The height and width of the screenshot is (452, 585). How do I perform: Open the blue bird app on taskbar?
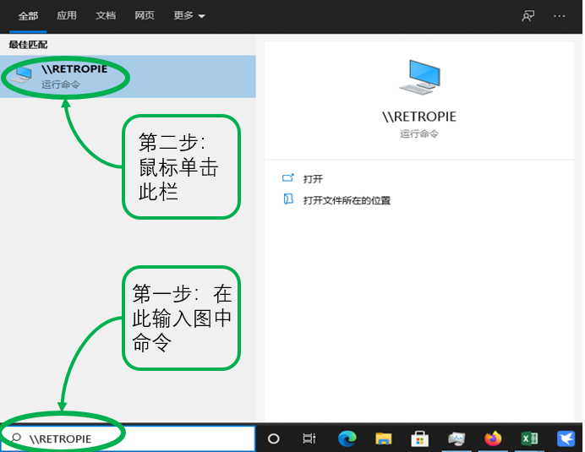[x=566, y=438]
